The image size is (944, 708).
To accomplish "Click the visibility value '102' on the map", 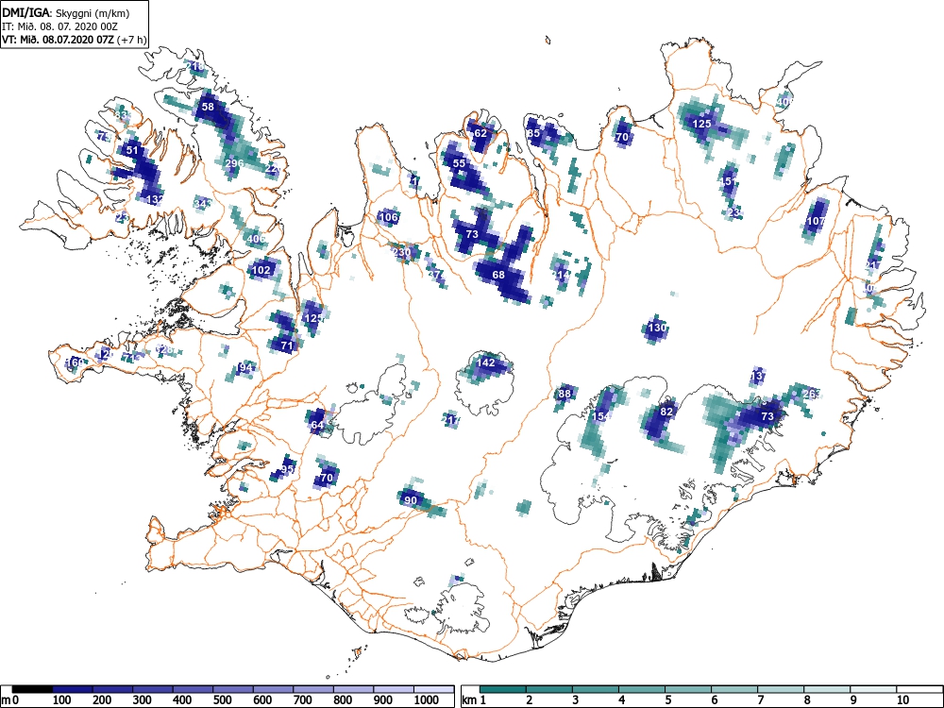I will coord(261,270).
